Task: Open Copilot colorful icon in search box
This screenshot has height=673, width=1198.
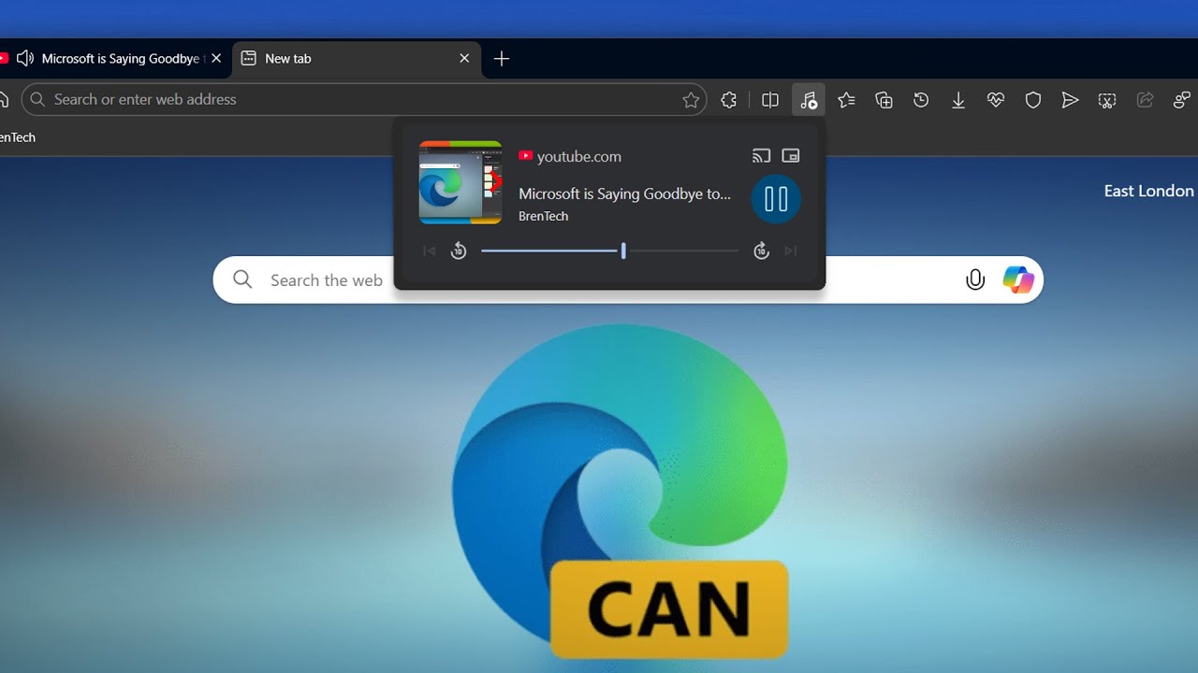Action: point(1018,279)
